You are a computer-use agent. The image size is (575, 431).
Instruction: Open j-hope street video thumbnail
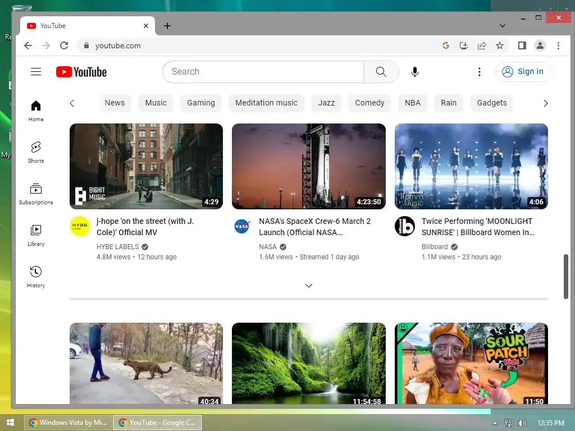(x=146, y=166)
